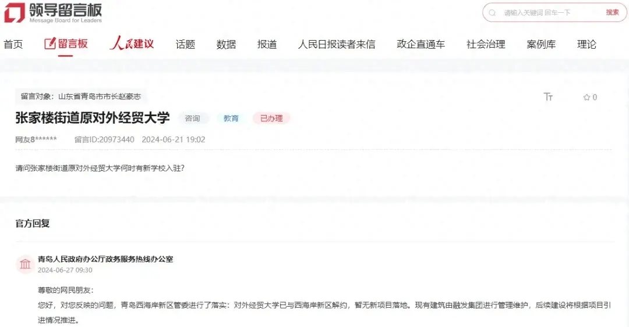
Task: Open the 理论 menu item
Action: (x=586, y=44)
